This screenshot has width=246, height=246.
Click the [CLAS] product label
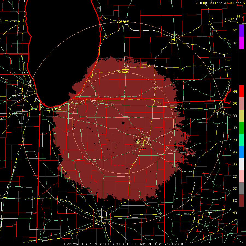point(231,19)
